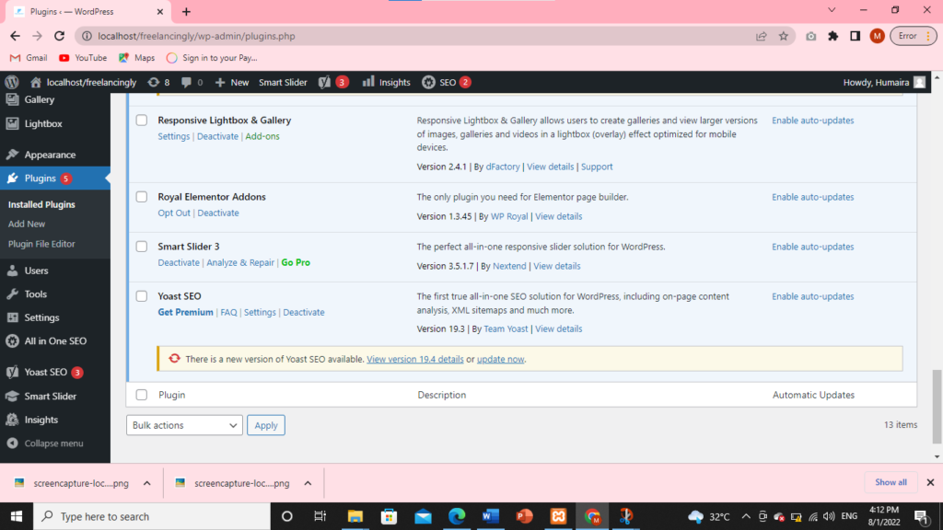Open a new browser tab
Screen dimensions: 943x530
point(186,11)
